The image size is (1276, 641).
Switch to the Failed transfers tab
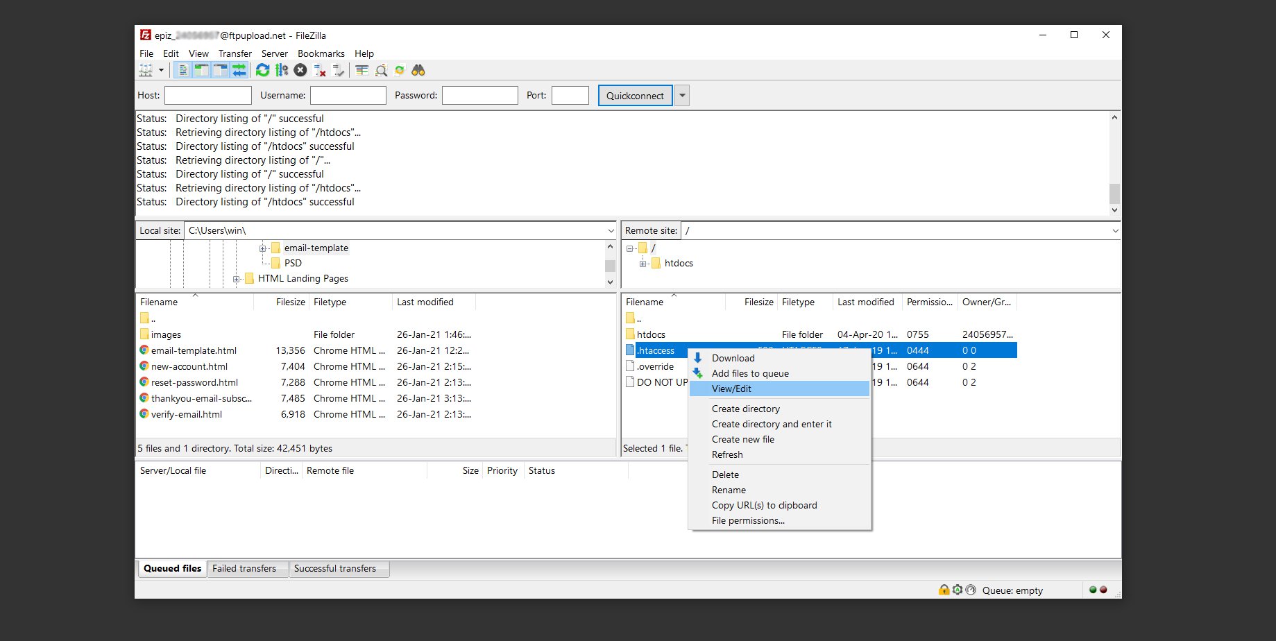[x=248, y=569]
